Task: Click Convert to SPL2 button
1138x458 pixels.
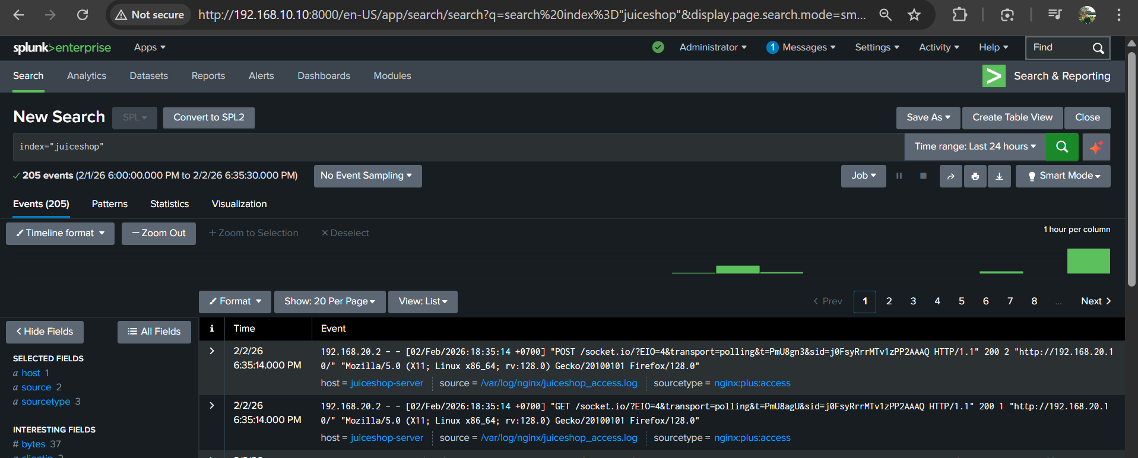Action: (208, 117)
